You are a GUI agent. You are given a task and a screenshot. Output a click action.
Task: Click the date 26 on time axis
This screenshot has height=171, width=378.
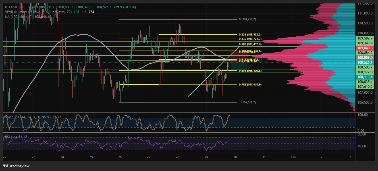point(120,157)
